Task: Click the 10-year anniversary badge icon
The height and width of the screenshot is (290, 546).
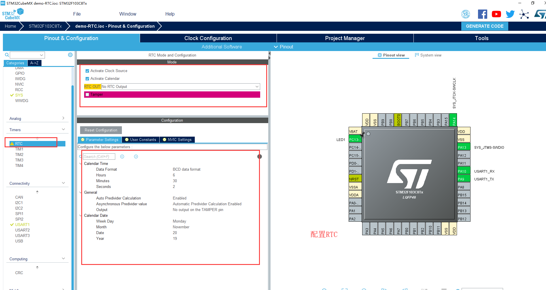Action: (x=466, y=14)
